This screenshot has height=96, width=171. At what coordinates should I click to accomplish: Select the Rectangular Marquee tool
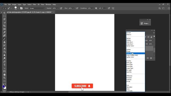click(x=4, y=16)
